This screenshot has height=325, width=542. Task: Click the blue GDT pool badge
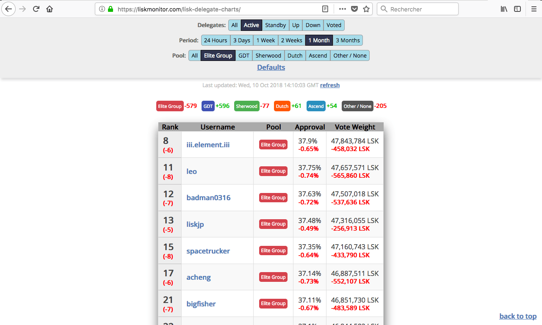[208, 106]
